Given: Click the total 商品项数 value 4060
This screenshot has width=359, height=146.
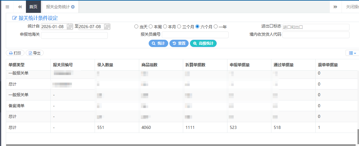Looking at the screenshot, I should click(x=146, y=127).
